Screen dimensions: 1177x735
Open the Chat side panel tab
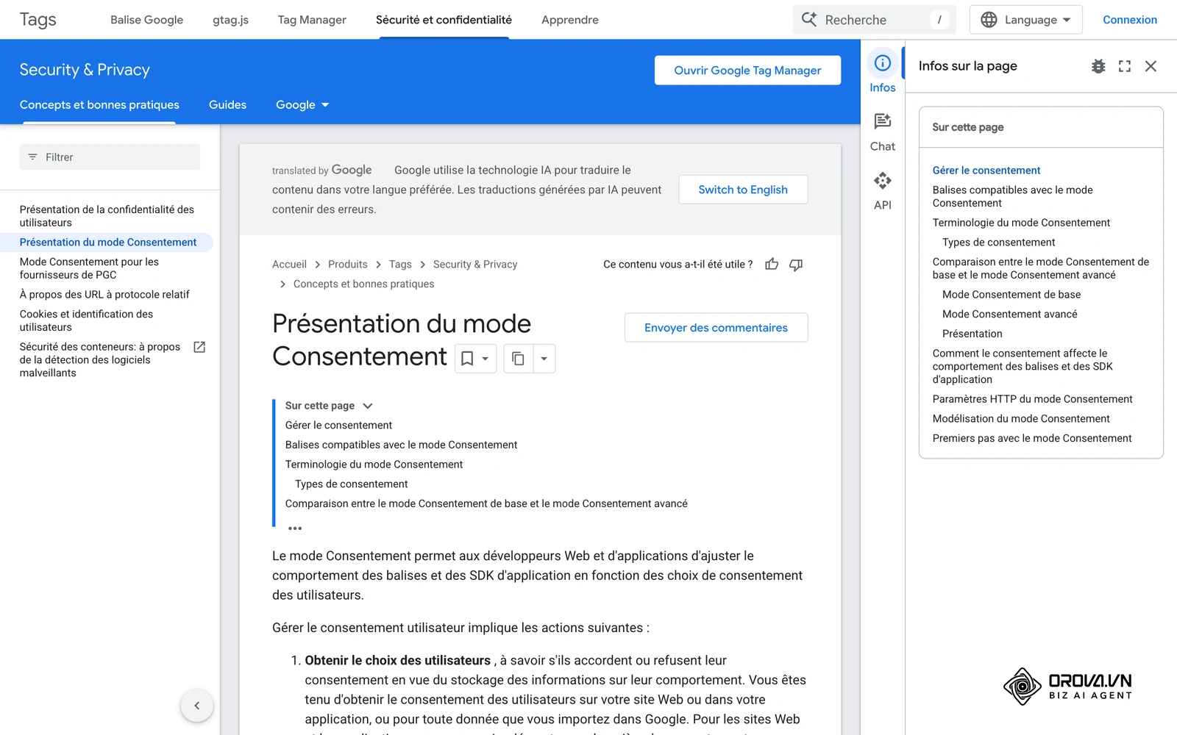[882, 132]
